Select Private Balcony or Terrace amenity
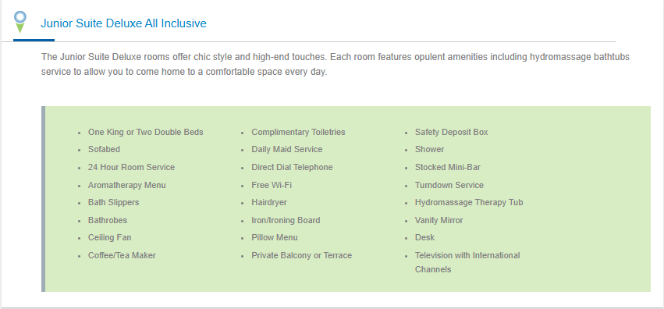The image size is (664, 309). point(301,255)
